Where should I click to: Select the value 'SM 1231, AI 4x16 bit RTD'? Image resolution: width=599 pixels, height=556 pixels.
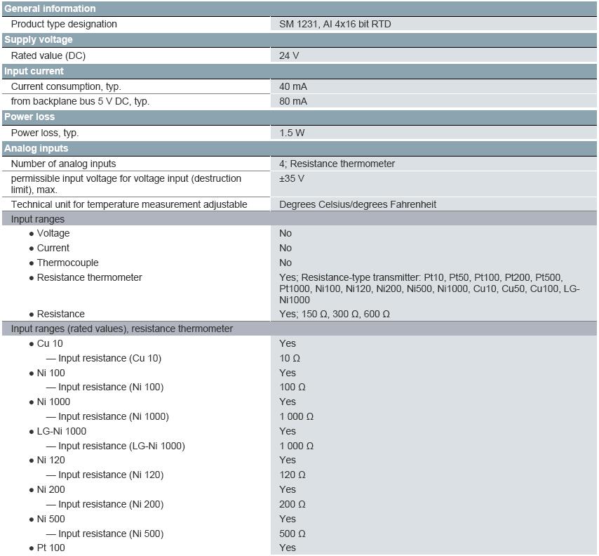335,24
